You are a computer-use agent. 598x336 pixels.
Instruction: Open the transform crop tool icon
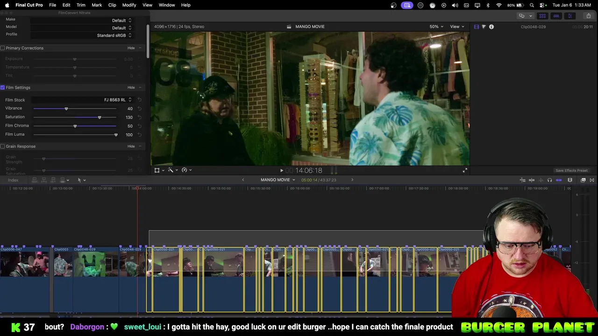point(157,170)
